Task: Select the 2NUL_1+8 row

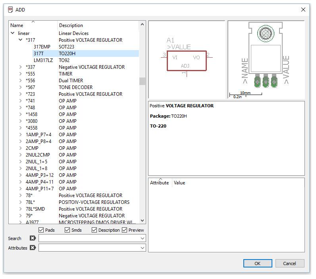Action: (82, 168)
